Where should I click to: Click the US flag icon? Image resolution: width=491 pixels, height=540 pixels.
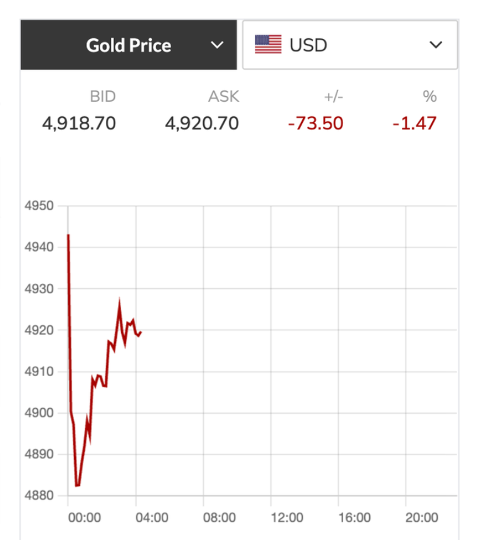point(268,45)
